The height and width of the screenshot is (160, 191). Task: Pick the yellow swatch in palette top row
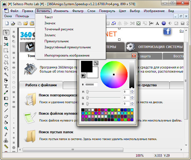point(119,110)
